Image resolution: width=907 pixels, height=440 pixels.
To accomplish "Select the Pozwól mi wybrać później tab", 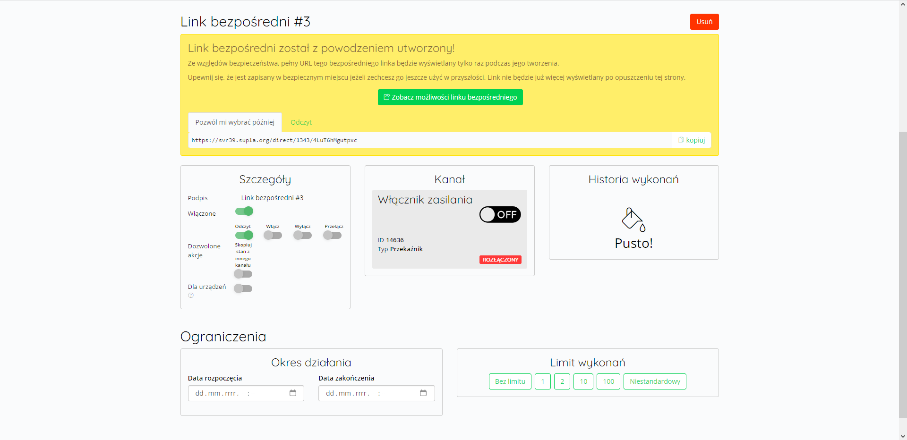I will 235,122.
